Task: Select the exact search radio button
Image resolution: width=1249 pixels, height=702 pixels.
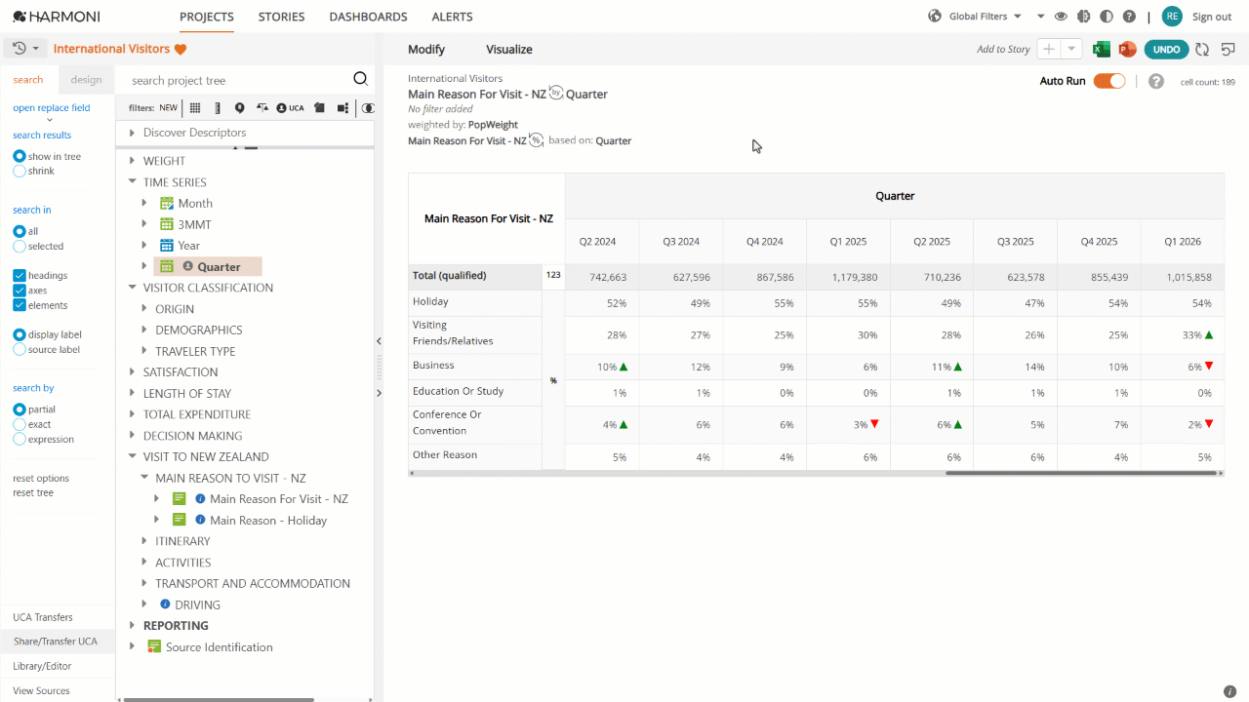Action: [x=20, y=424]
